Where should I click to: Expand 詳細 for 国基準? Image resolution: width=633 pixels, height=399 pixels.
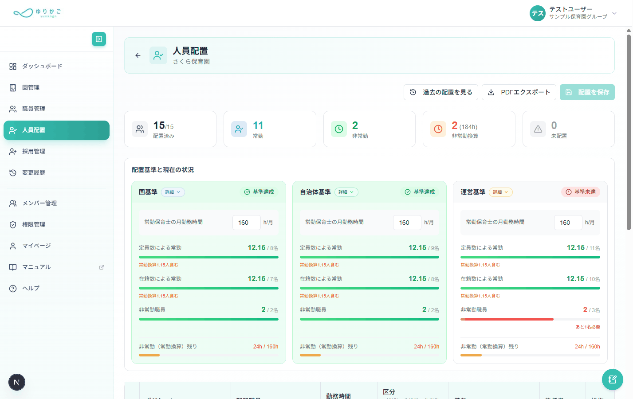[x=173, y=192]
